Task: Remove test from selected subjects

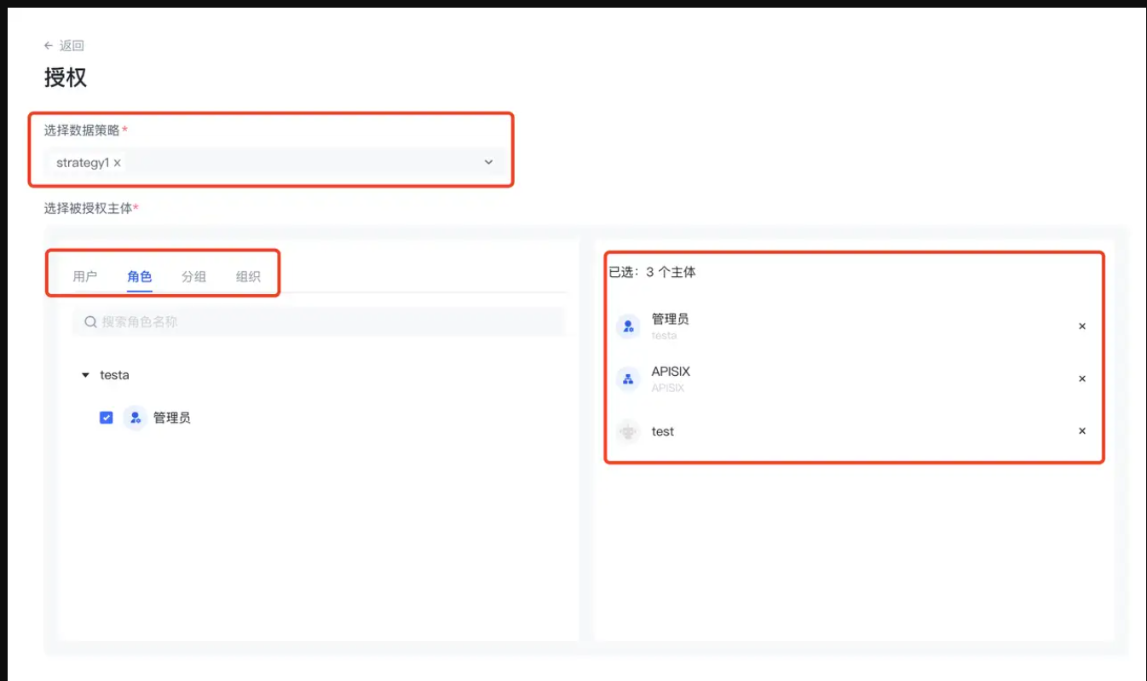Action: [1082, 431]
